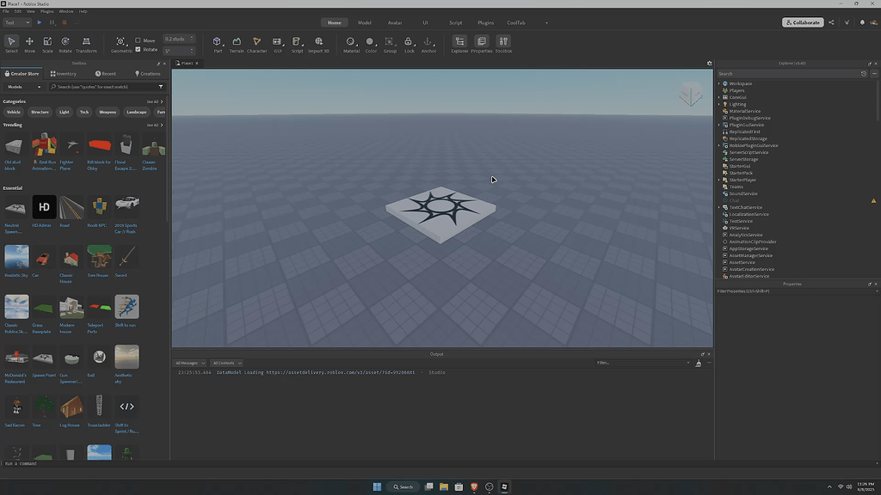This screenshot has width=881, height=495.
Task: Click the Anchor tool icon
Action: (x=428, y=44)
